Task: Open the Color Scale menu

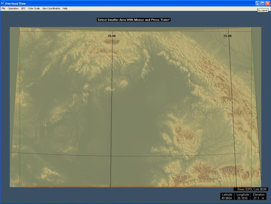Action: pos(34,8)
